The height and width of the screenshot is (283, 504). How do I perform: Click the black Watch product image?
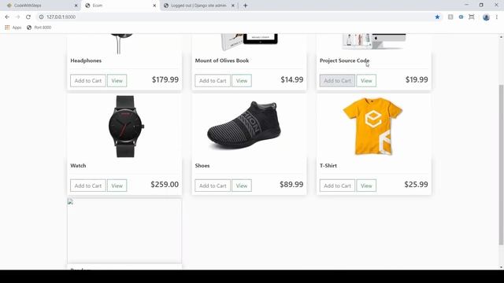pyautogui.click(x=126, y=127)
